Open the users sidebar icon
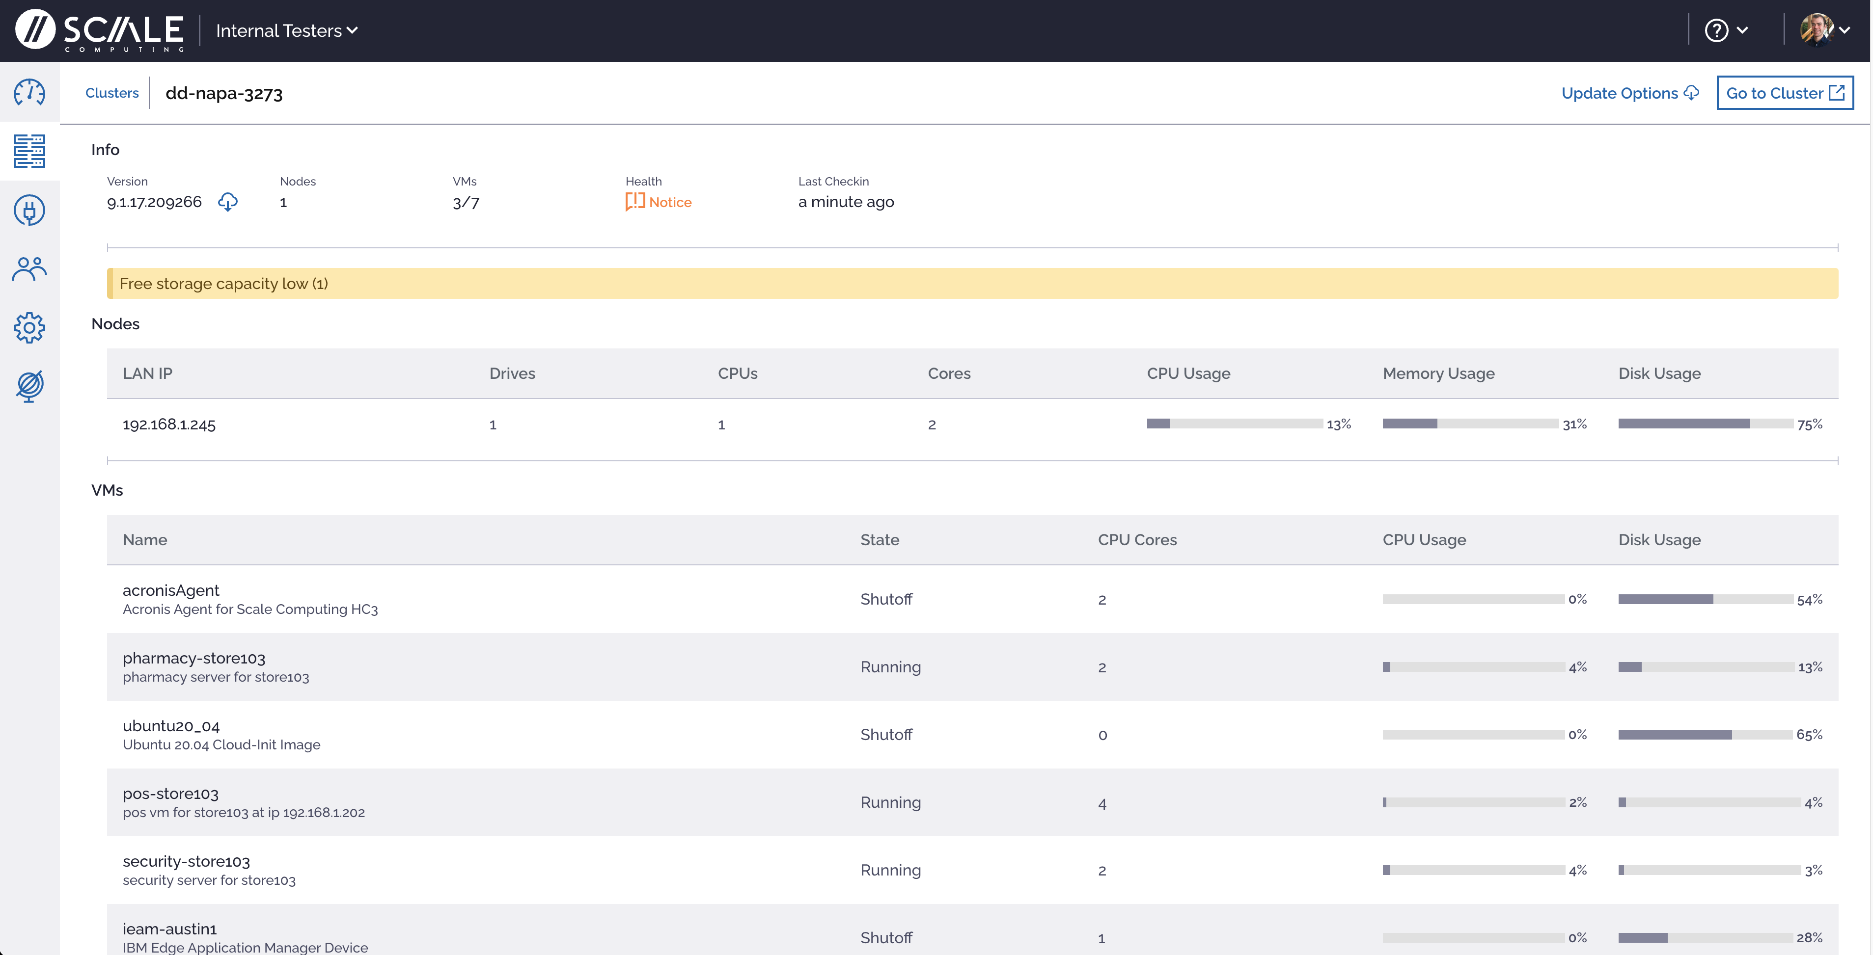 [29, 269]
